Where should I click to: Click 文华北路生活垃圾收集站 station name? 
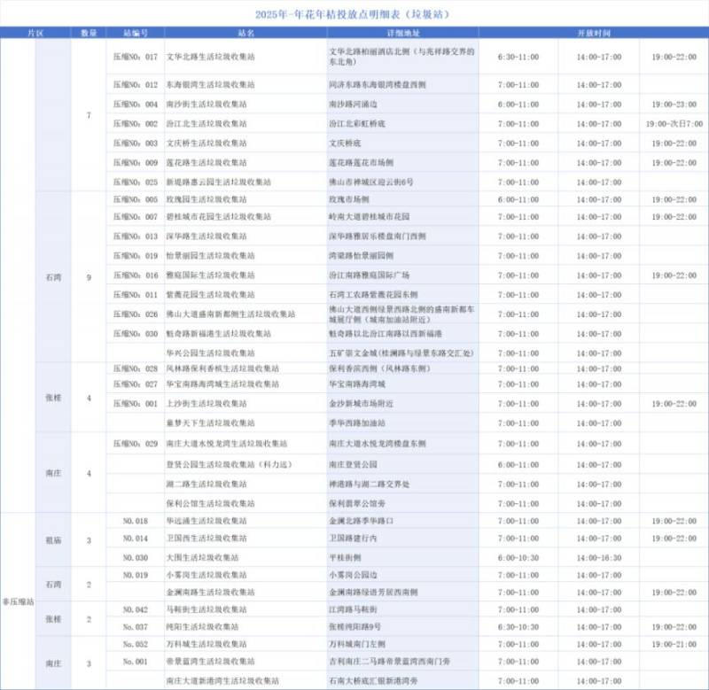point(210,57)
